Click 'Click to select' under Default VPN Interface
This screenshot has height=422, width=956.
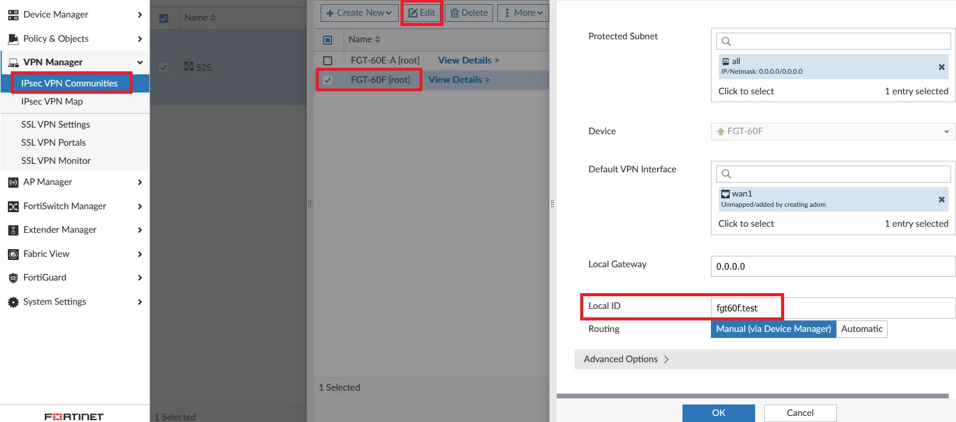click(746, 224)
